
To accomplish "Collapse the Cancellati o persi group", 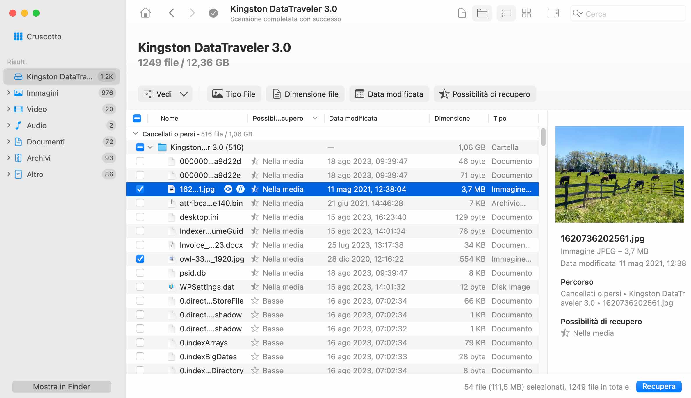I will pos(135,134).
